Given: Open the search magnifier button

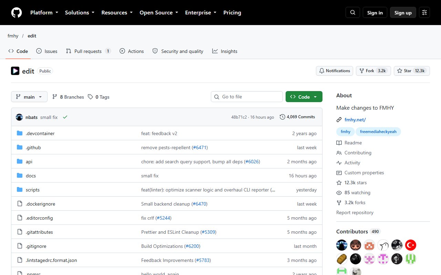Looking at the screenshot, I should tap(352, 13).
